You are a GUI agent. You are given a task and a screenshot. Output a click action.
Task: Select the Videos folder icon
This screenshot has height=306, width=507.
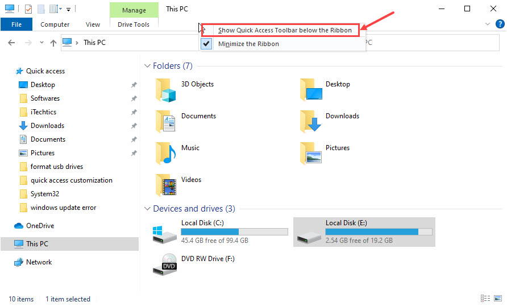click(x=165, y=185)
